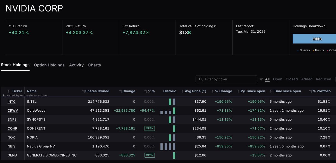Click INTEL portfolio share 51.58%
Viewport: 336px width, 163px height.
pos(325,102)
